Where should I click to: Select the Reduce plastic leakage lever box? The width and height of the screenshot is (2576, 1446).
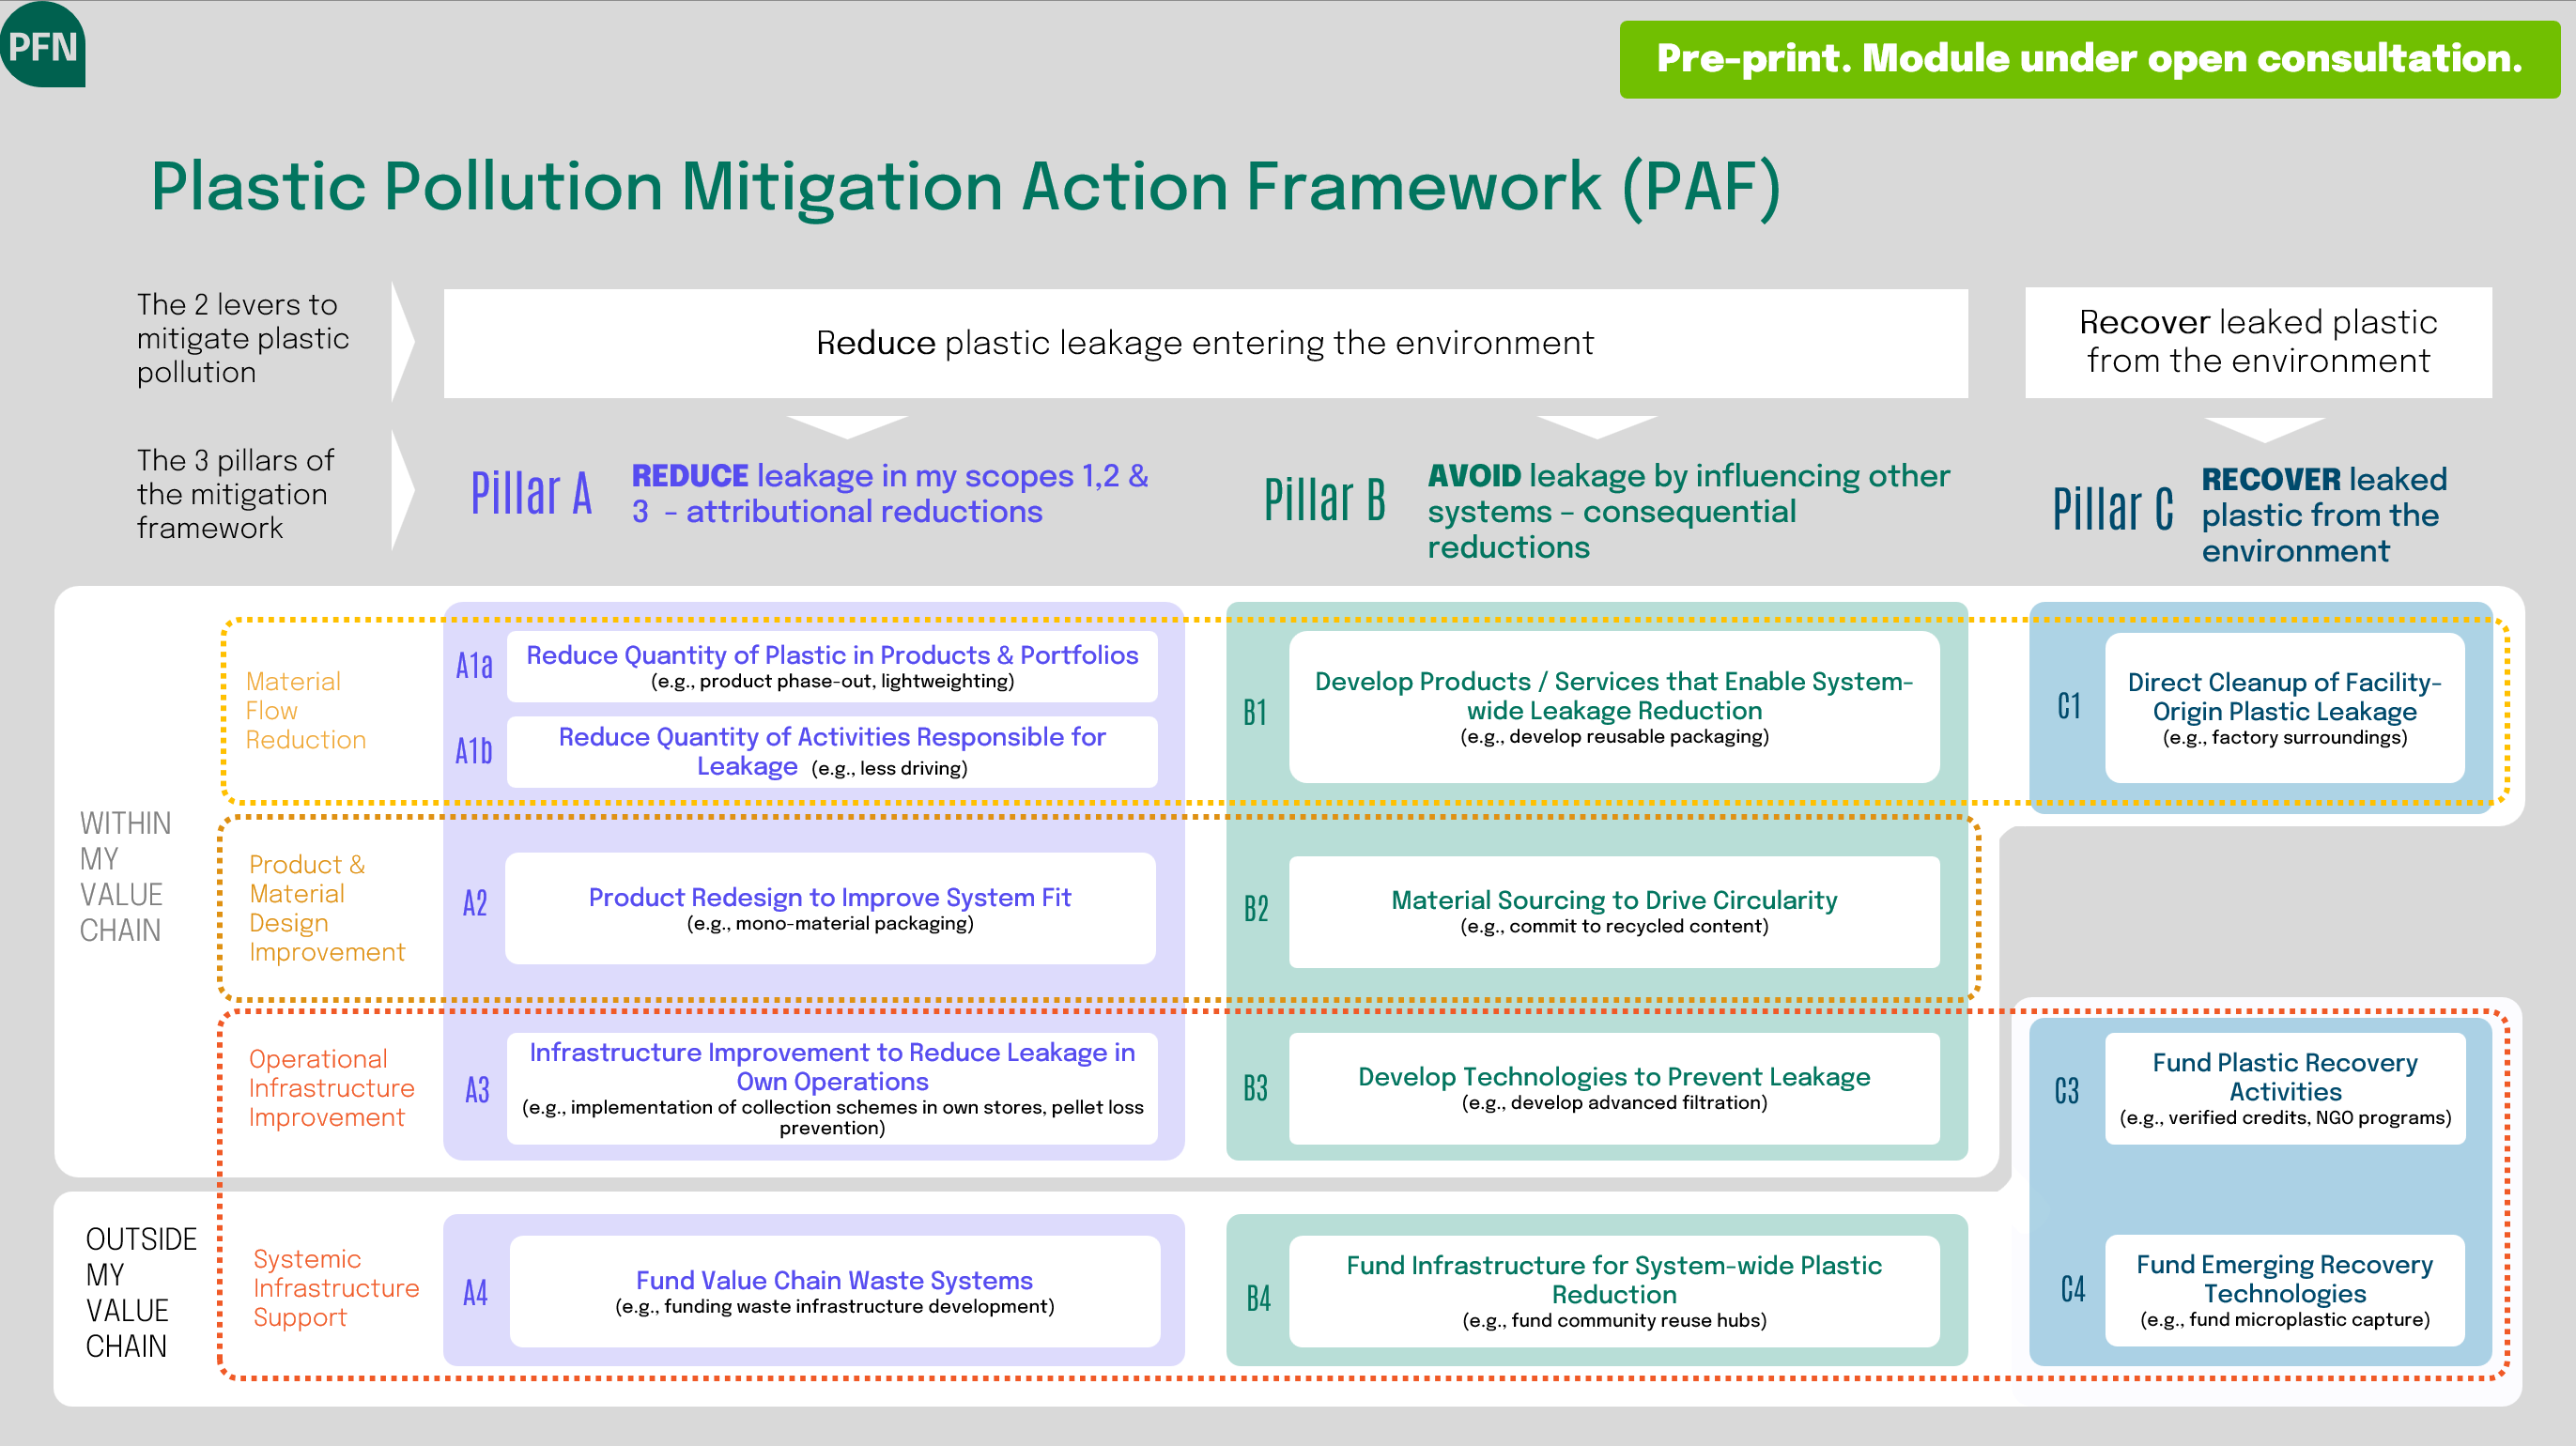point(1205,343)
